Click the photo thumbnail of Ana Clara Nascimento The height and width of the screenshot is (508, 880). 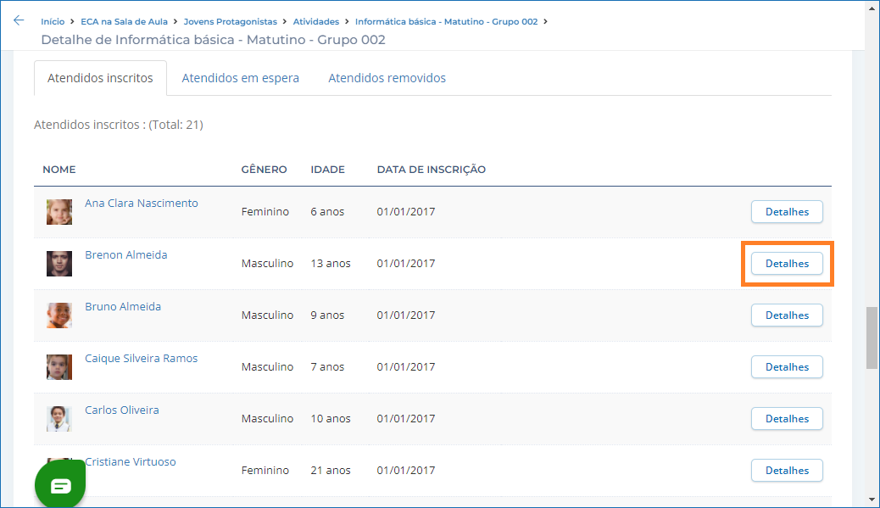coord(58,211)
